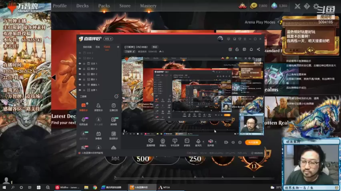
Task: Open the 工具箱 toolbox more-options circle
Action: (x=116, y=96)
